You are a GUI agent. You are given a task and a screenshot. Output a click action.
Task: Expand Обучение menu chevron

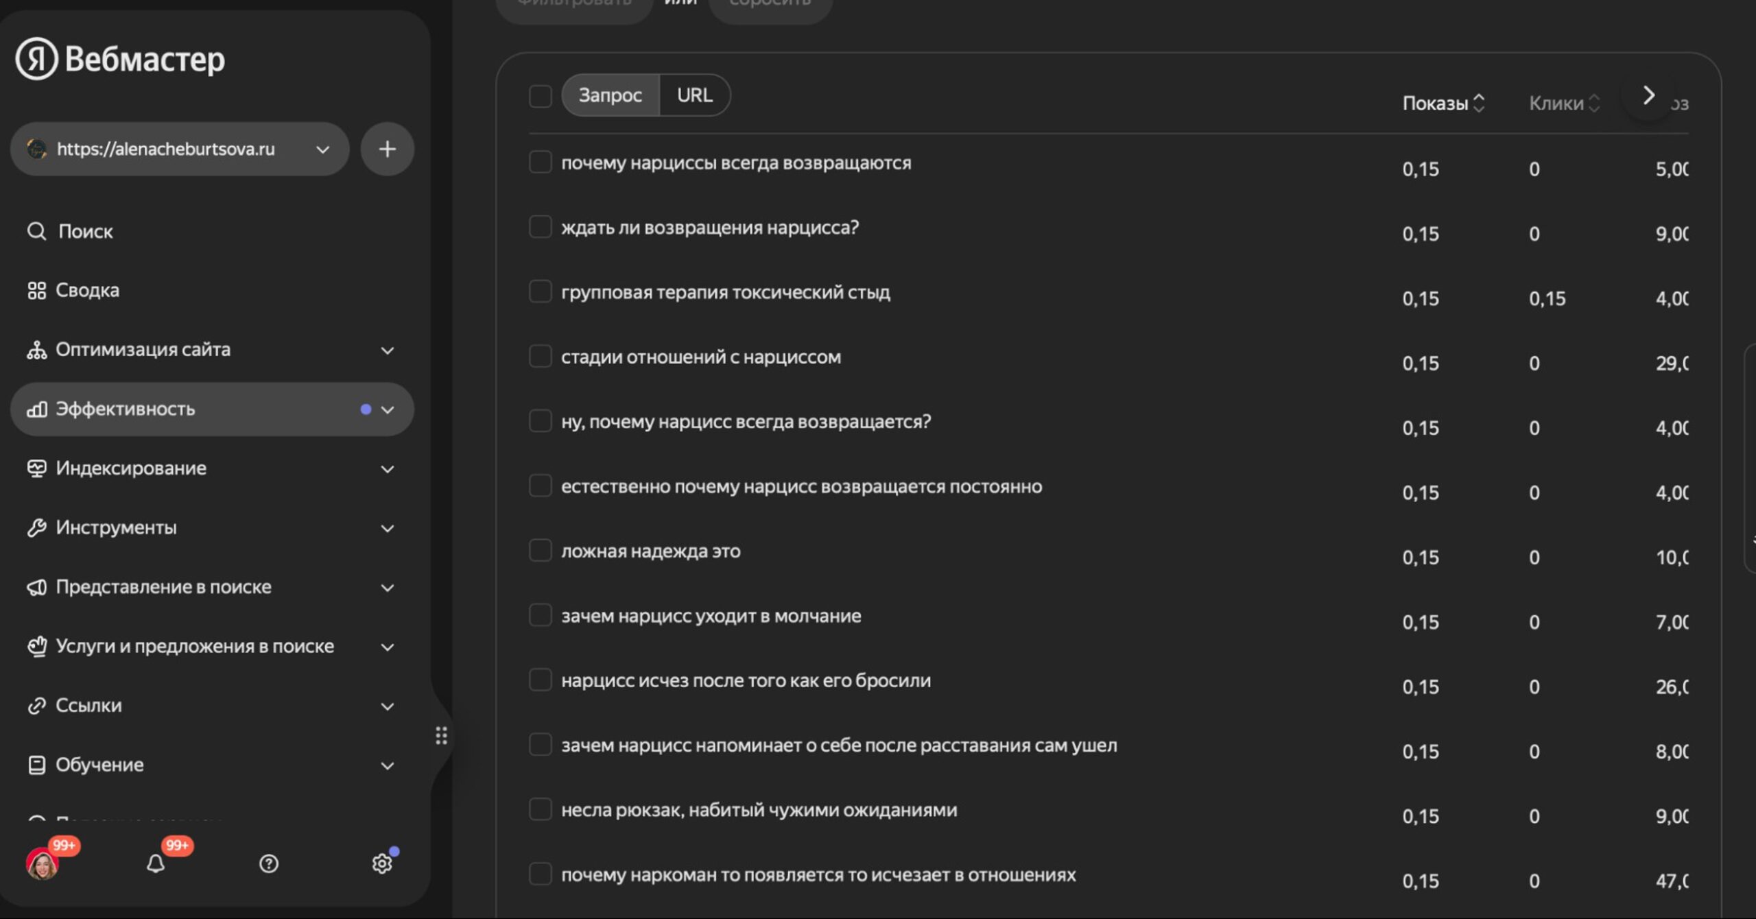(388, 765)
